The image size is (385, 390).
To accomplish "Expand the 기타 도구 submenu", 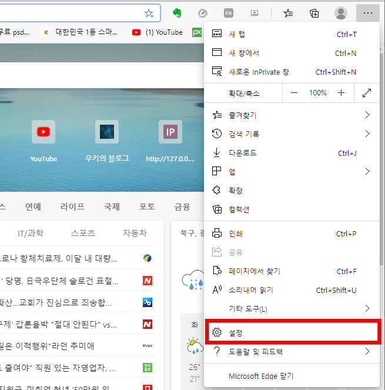I will pyautogui.click(x=292, y=309).
